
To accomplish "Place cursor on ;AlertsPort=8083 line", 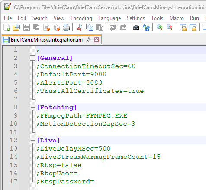I will click(69, 83).
